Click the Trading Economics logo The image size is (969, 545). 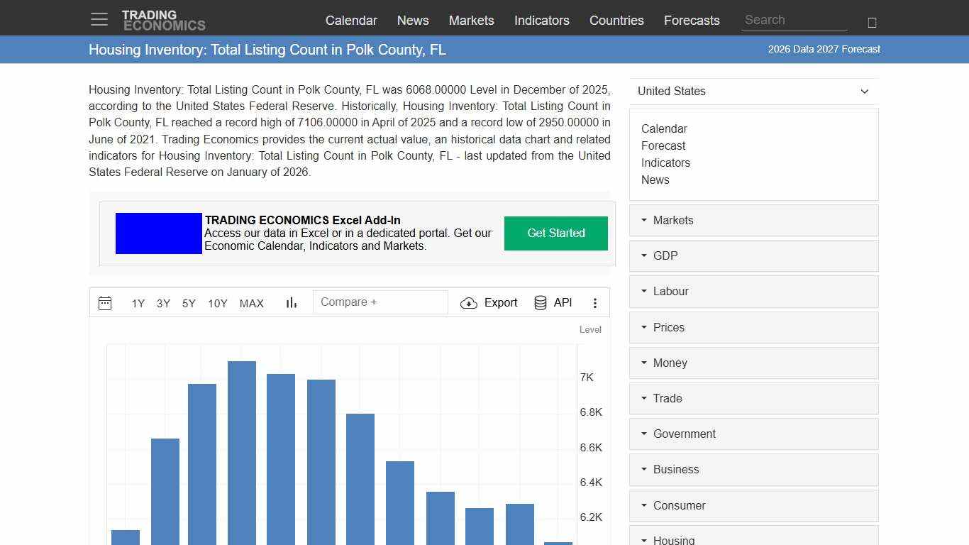164,19
